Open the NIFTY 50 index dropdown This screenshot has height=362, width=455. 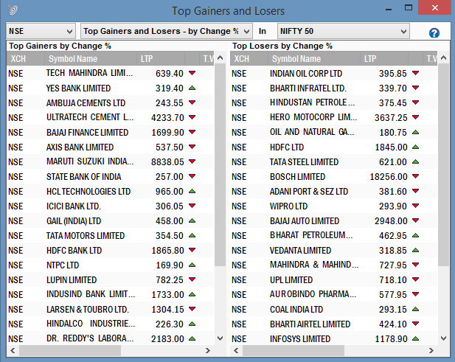343,31
